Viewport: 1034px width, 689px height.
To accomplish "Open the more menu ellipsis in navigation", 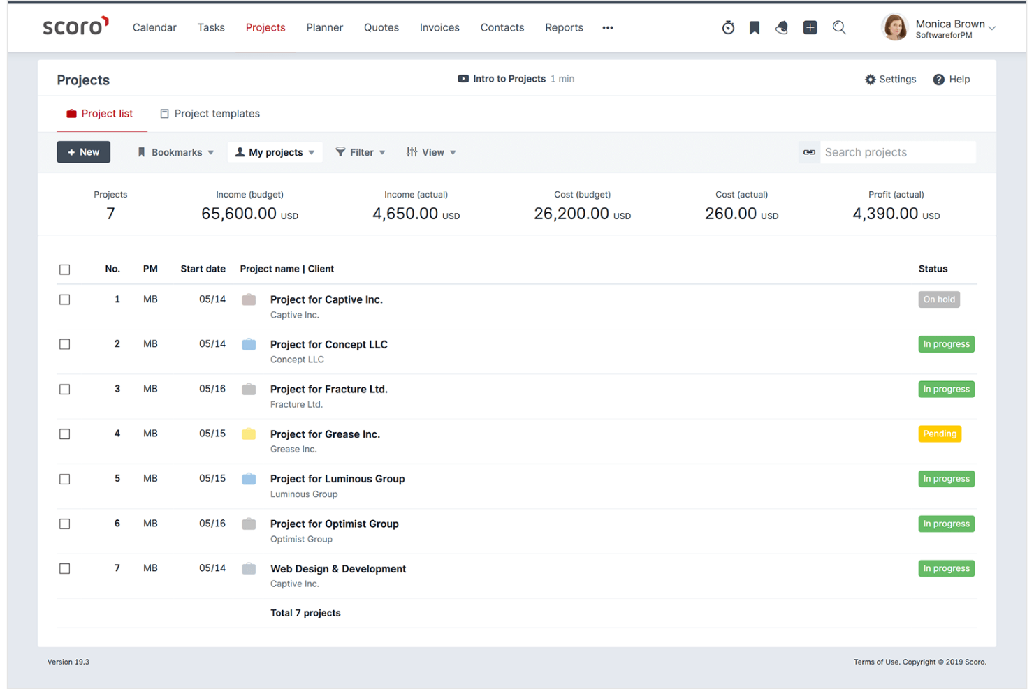I will pyautogui.click(x=608, y=28).
